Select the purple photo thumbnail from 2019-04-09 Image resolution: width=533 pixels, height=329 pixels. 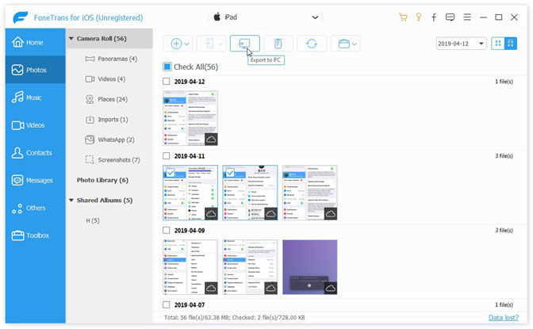point(309,267)
